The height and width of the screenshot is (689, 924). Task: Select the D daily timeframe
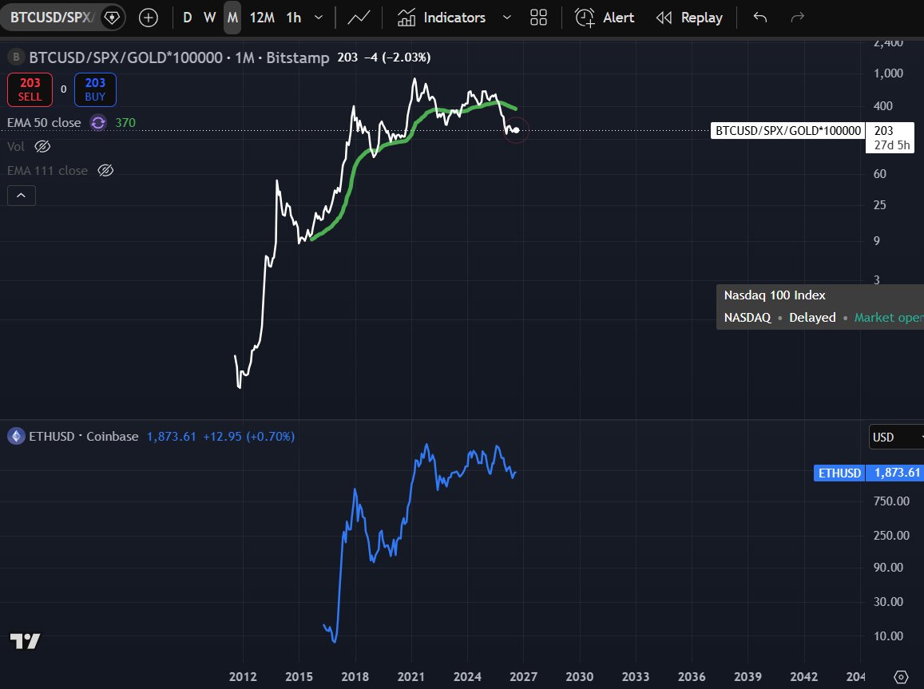click(x=188, y=18)
